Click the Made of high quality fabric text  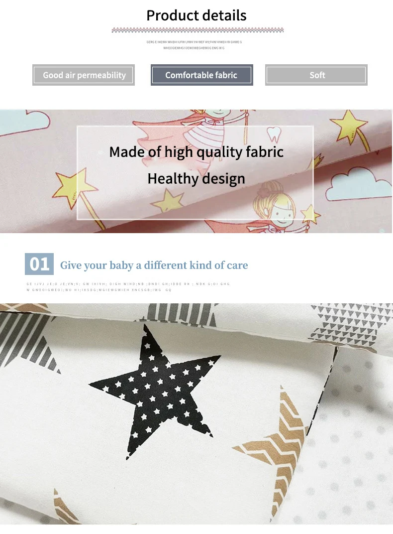click(x=196, y=152)
